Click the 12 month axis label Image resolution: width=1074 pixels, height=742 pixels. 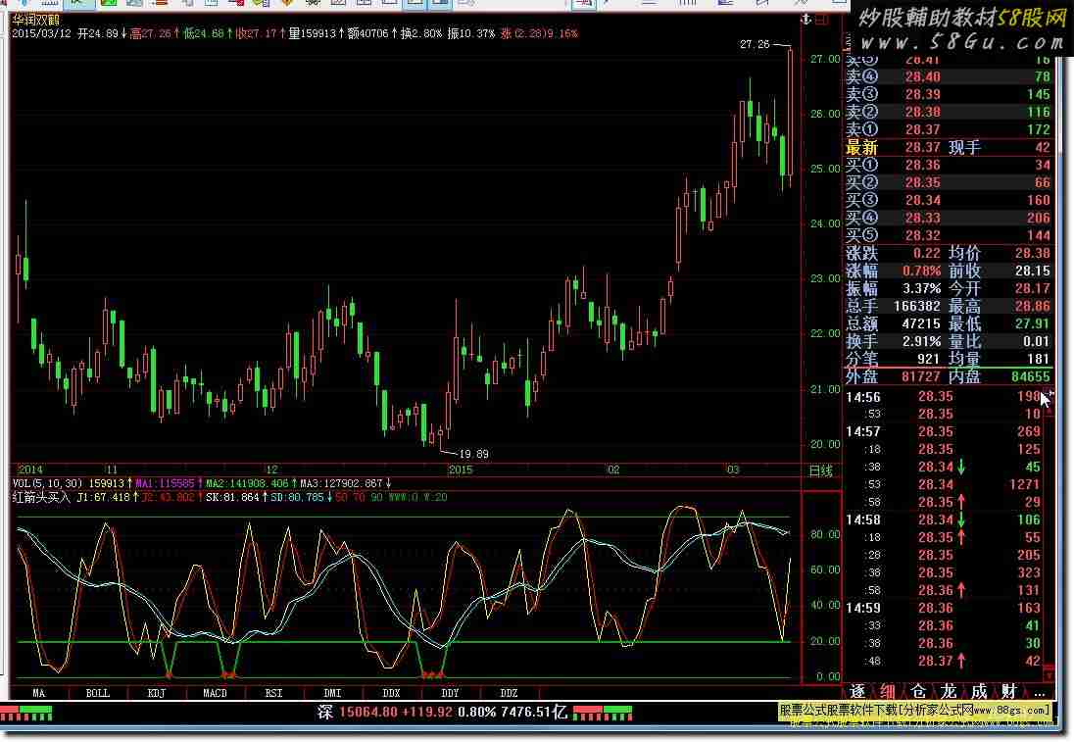[271, 470]
